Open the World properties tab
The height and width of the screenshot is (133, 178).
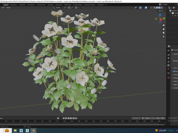point(168,69)
